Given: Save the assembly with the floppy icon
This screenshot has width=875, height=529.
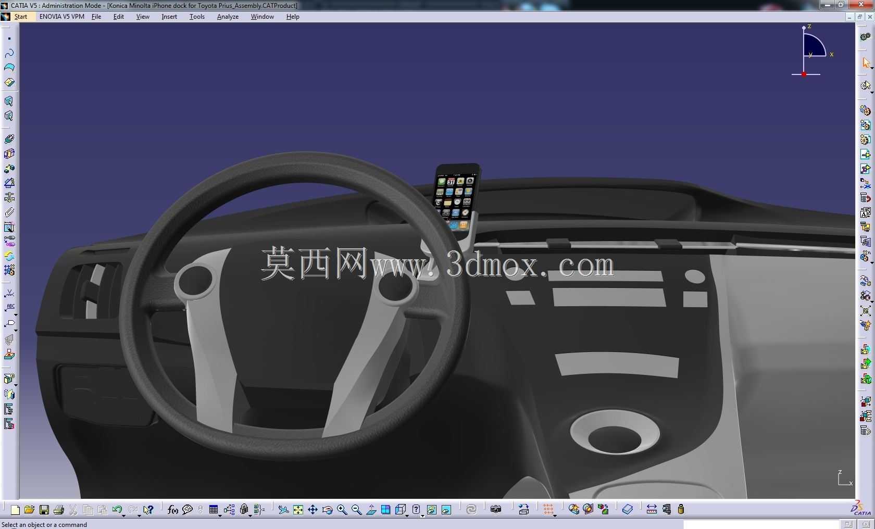Looking at the screenshot, I should pos(44,510).
